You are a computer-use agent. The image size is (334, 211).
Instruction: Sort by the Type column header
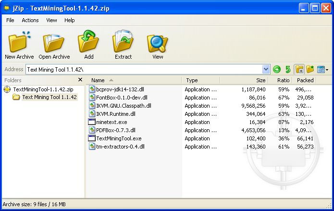click(x=201, y=80)
